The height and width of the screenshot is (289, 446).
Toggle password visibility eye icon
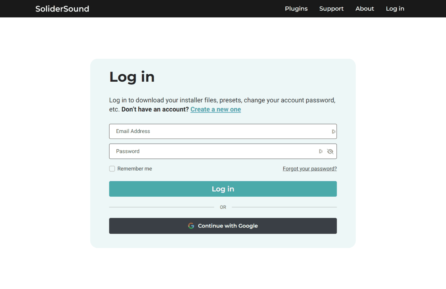[x=330, y=151]
